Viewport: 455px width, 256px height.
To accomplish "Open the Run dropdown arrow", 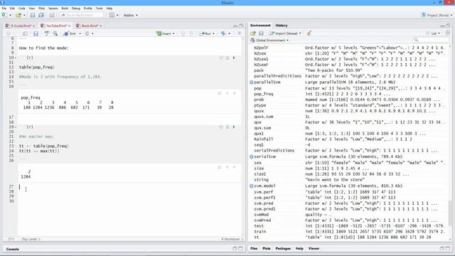I will (x=213, y=33).
